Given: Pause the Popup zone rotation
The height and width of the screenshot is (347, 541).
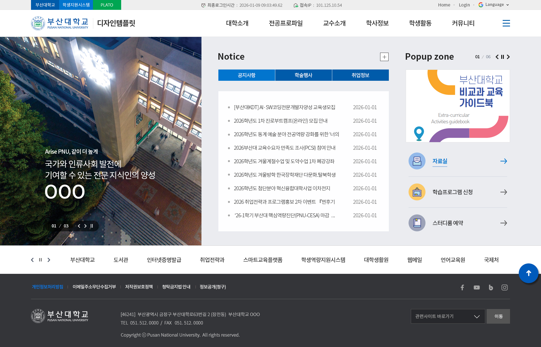Looking at the screenshot, I should tap(502, 57).
